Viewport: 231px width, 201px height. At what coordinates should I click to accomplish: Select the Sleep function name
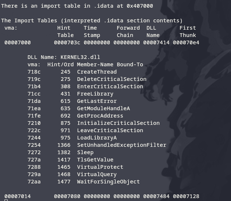(85, 152)
